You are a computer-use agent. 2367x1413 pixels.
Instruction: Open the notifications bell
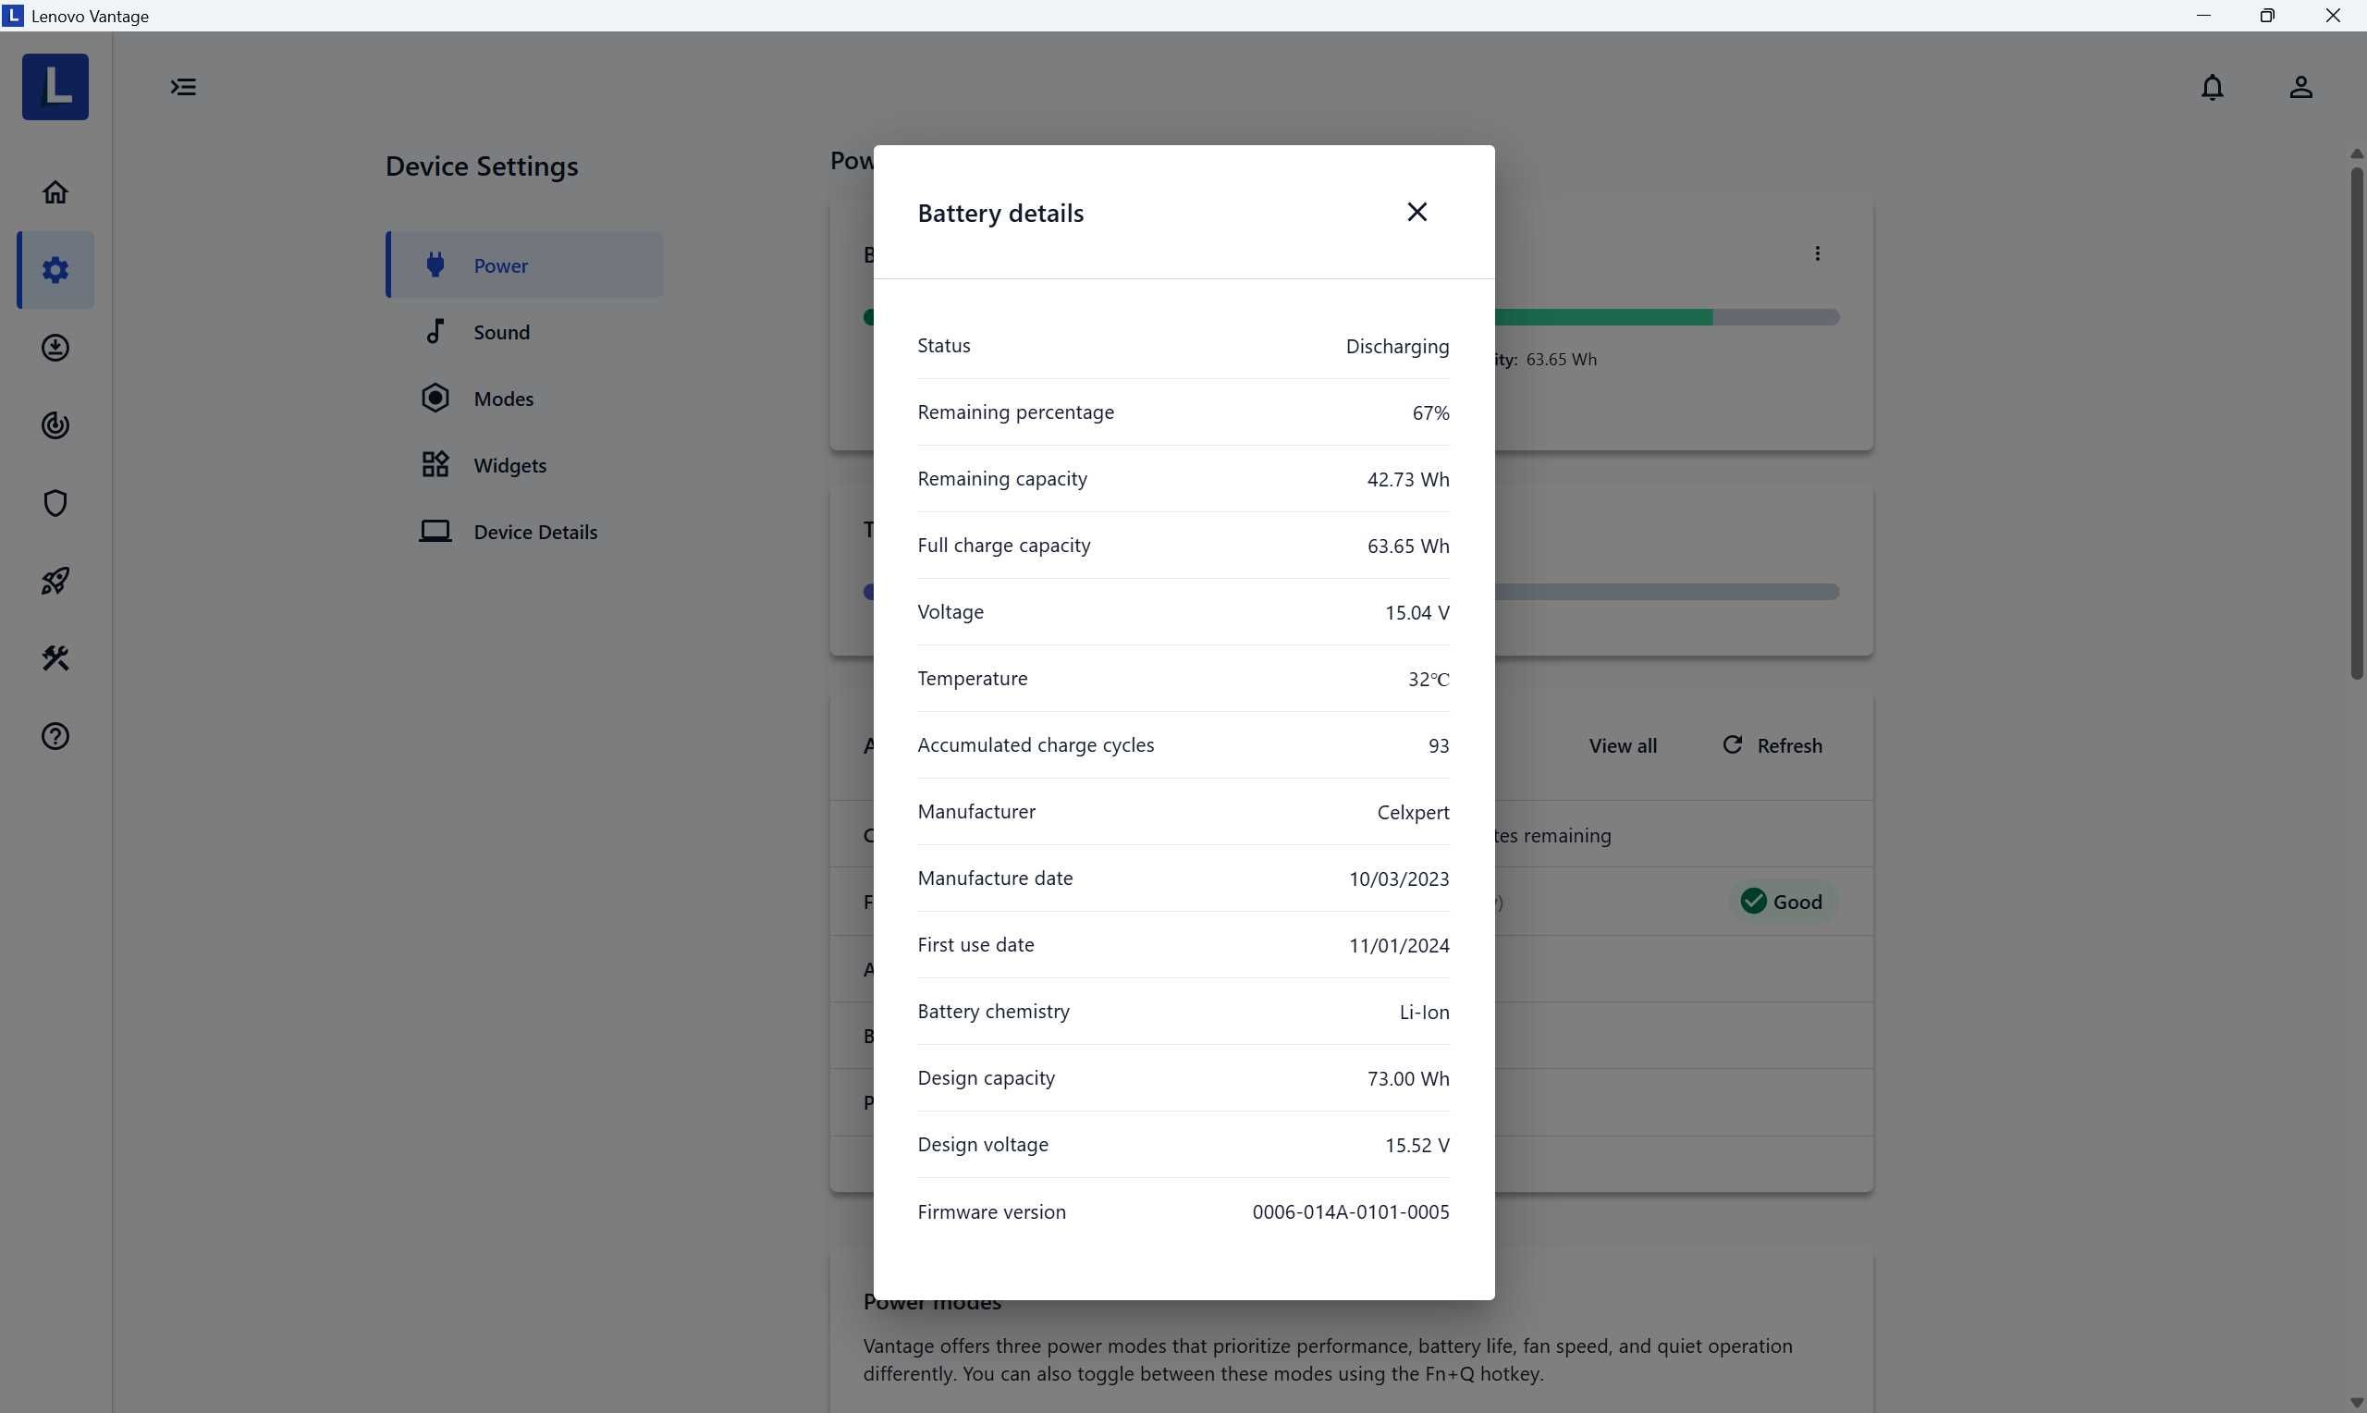(x=2212, y=87)
